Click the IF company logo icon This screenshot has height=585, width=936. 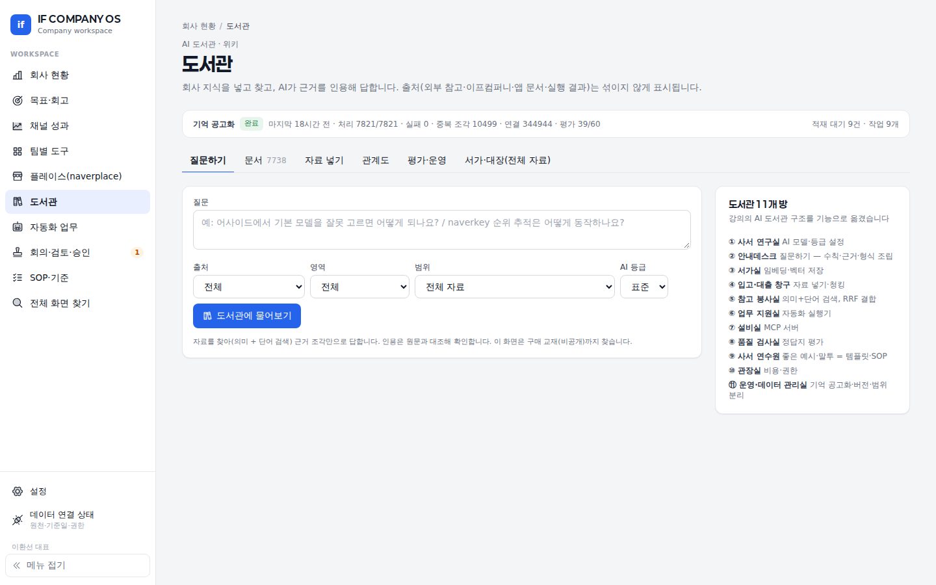pyautogui.click(x=21, y=25)
